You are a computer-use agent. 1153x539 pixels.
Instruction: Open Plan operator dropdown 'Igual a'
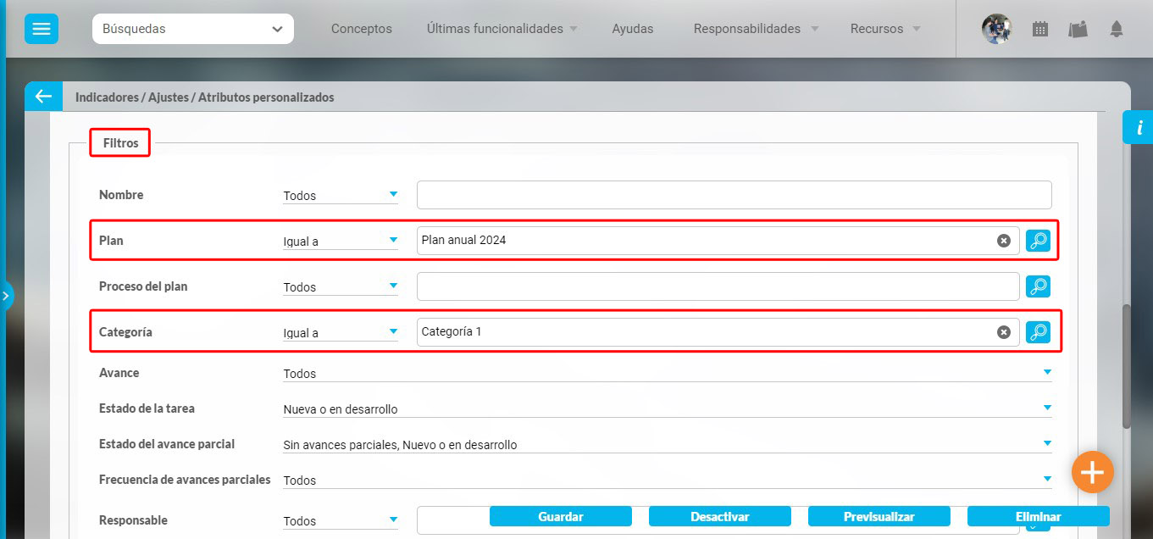tap(341, 241)
